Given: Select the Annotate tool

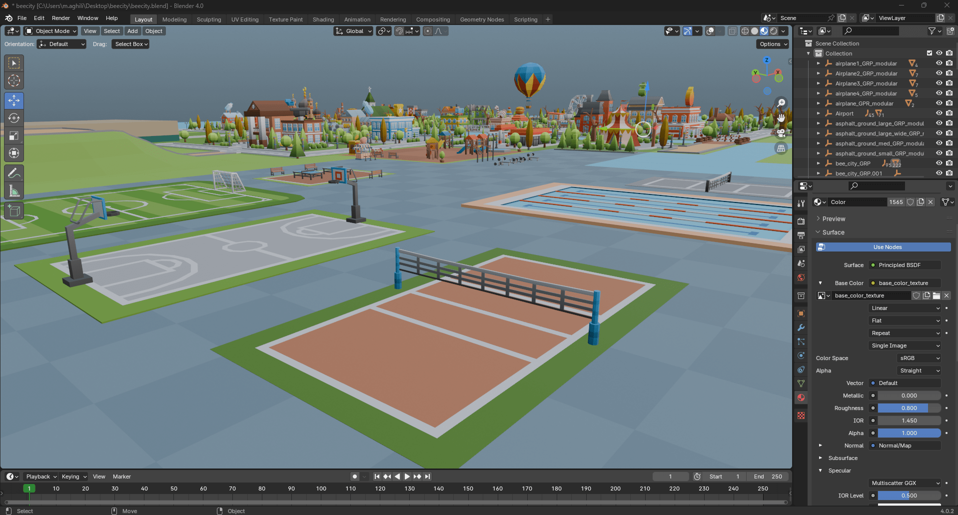Looking at the screenshot, I should (14, 173).
